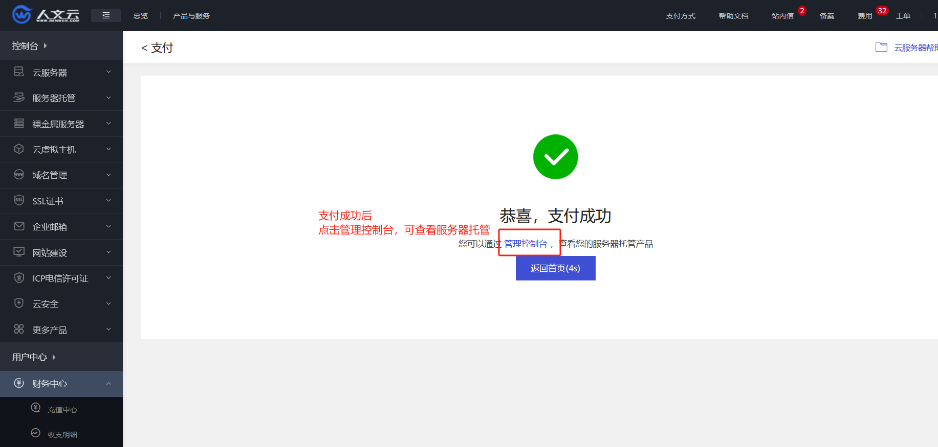
Task: Click the cloud server sidebar icon
Action: pos(19,72)
